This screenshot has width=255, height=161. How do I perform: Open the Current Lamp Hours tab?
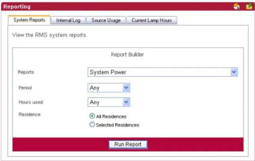pos(152,20)
